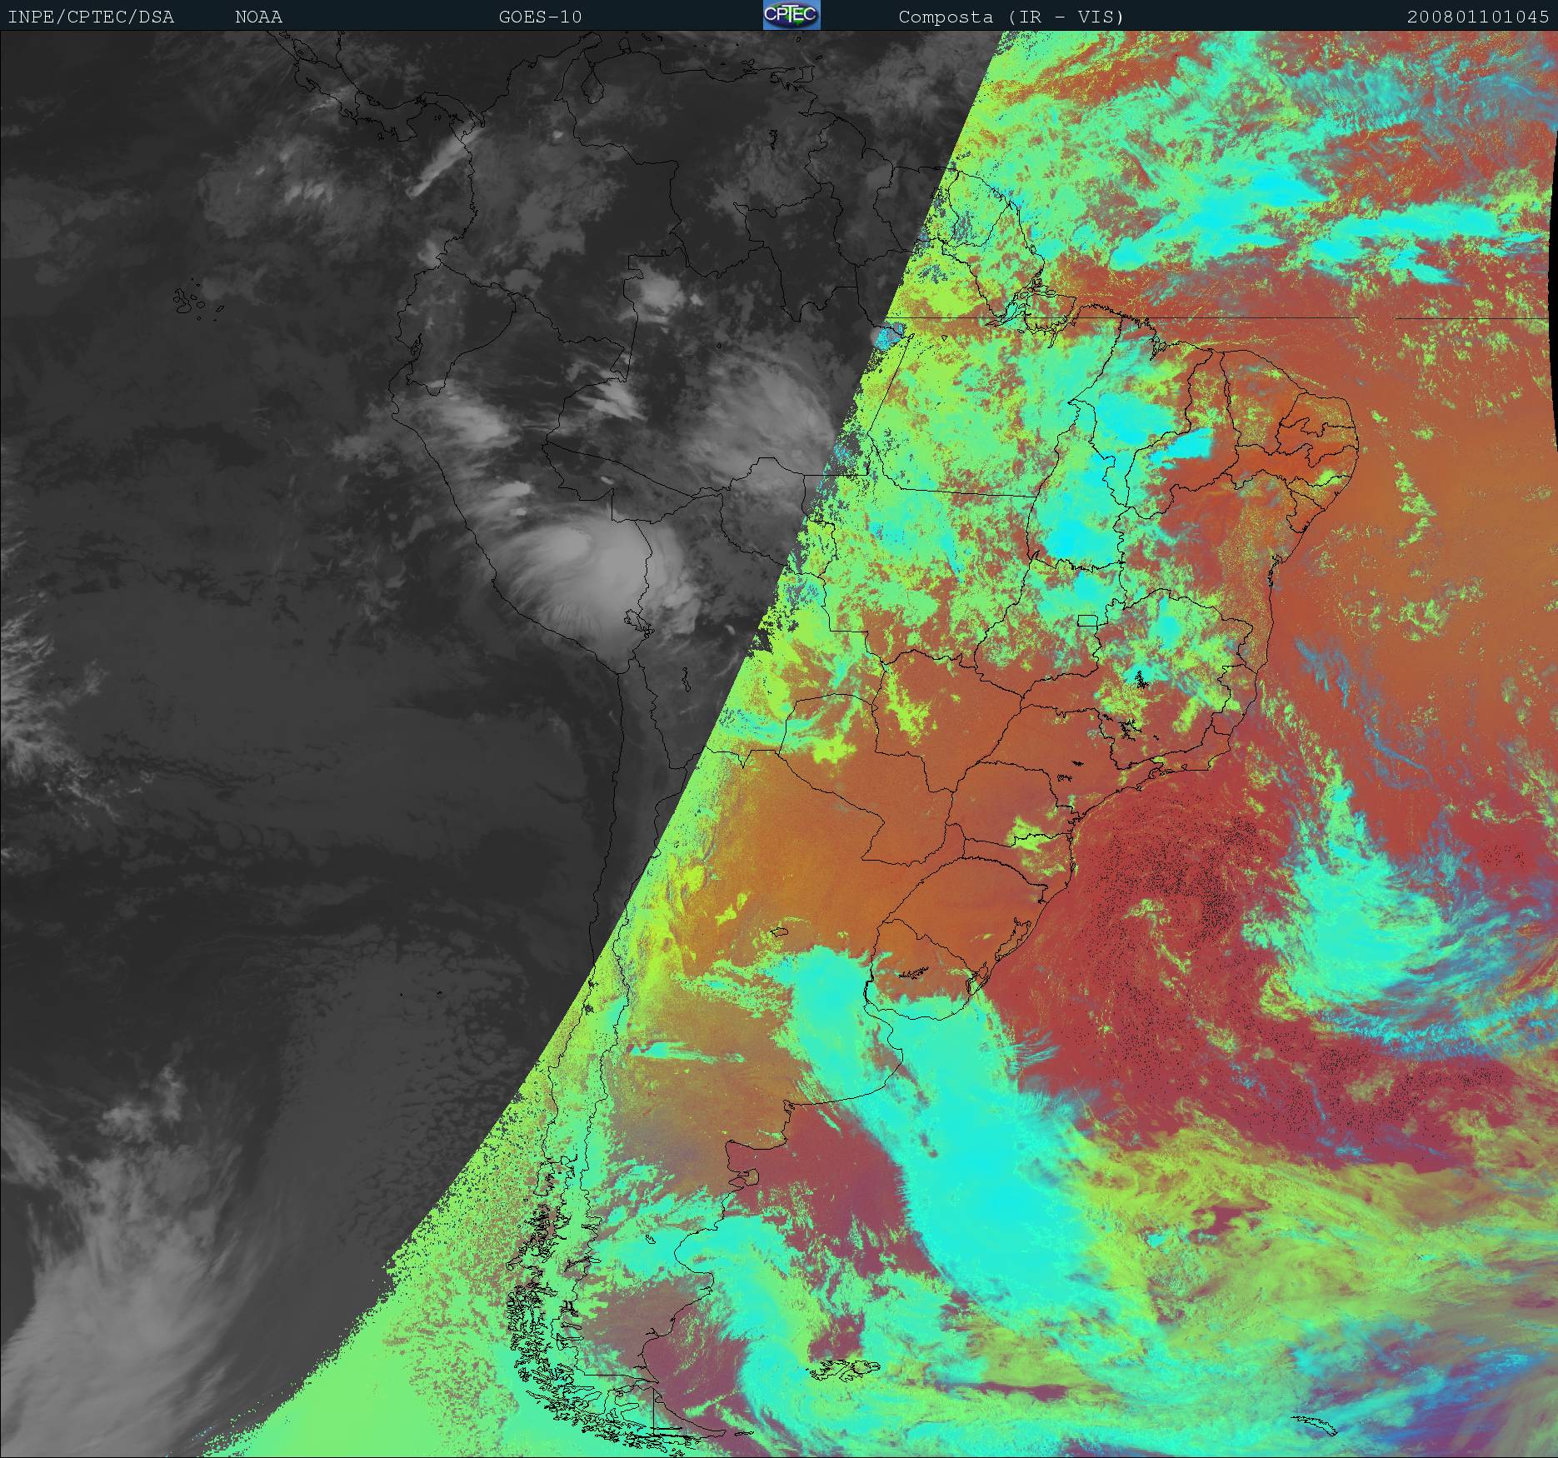The height and width of the screenshot is (1458, 1558).
Task: Click the NOAA label in the header
Action: pyautogui.click(x=258, y=17)
